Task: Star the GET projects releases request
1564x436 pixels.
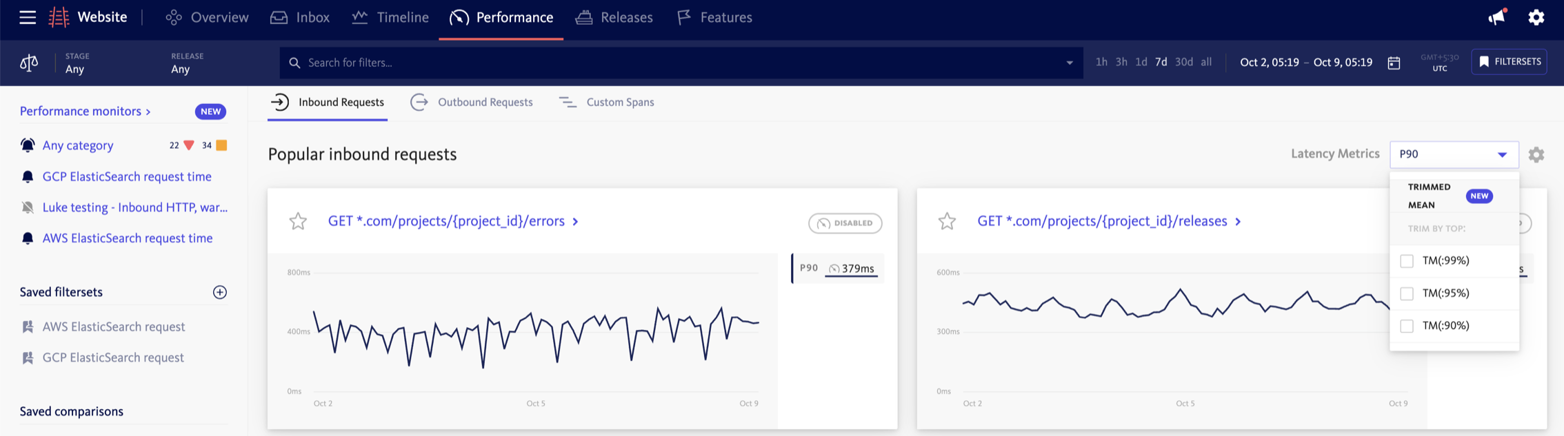Action: click(948, 221)
